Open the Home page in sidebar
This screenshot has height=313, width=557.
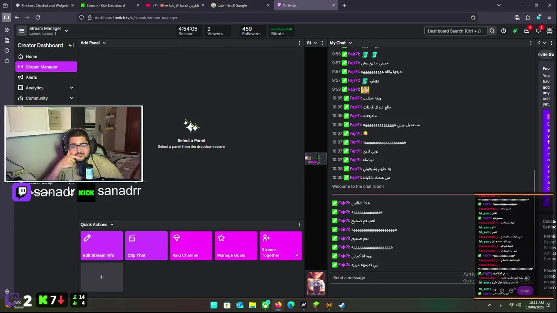(x=46, y=57)
